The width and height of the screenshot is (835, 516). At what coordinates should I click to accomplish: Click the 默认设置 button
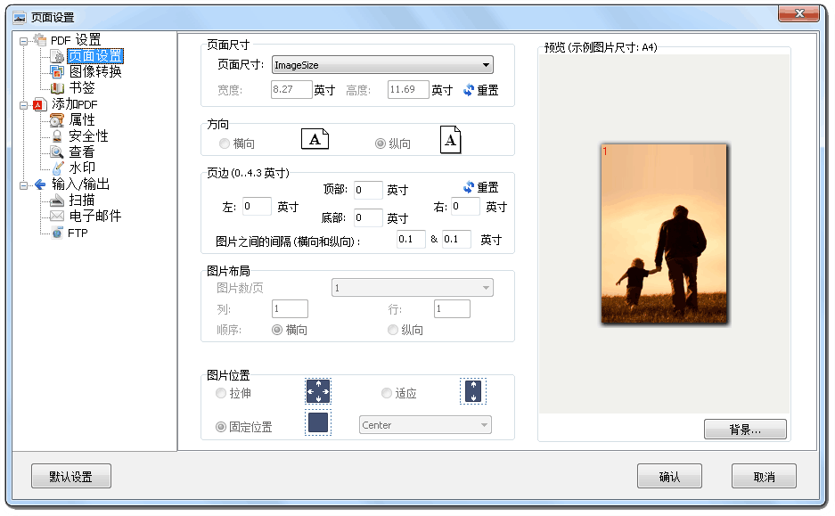coord(70,477)
